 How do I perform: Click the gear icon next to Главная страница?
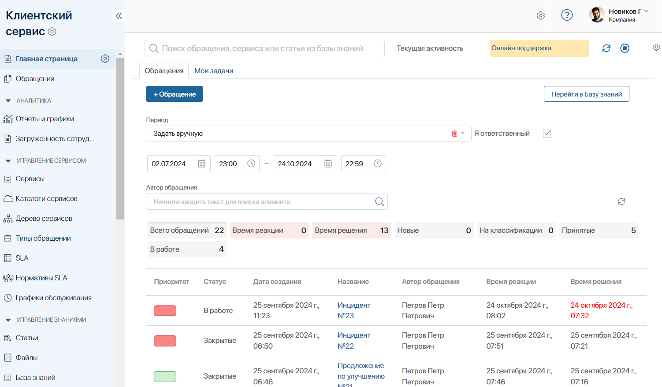click(105, 59)
